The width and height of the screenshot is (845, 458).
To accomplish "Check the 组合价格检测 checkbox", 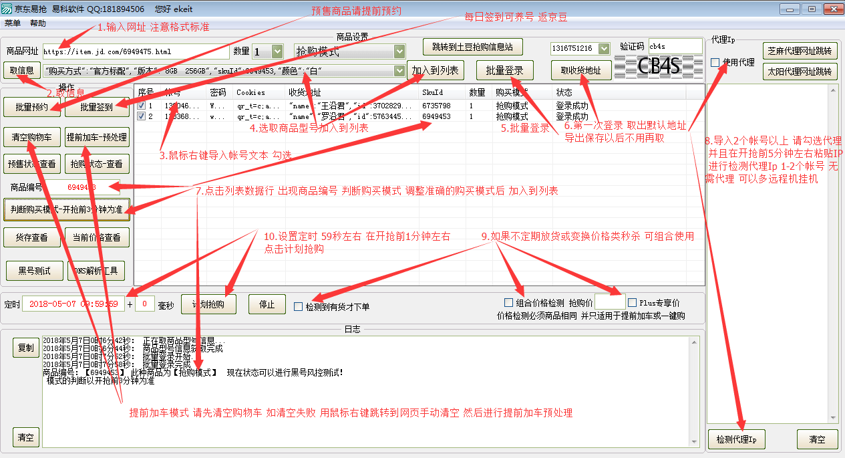I will click(x=508, y=302).
